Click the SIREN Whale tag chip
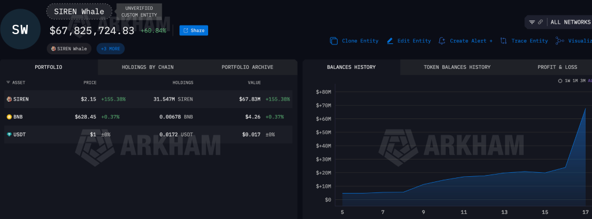The width and height of the screenshot is (592, 219). (x=69, y=49)
